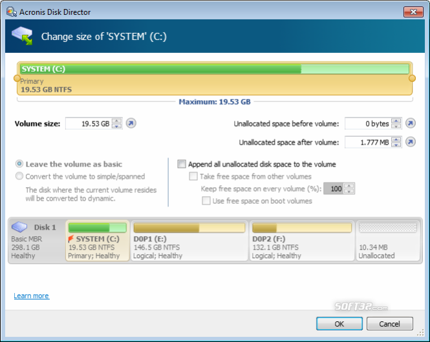Grab the left resize handle of the volume bar
The height and width of the screenshot is (342, 430).
pos(17,79)
